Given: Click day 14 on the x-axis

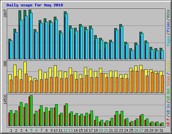Looking at the screenshot, I should 76,130.
